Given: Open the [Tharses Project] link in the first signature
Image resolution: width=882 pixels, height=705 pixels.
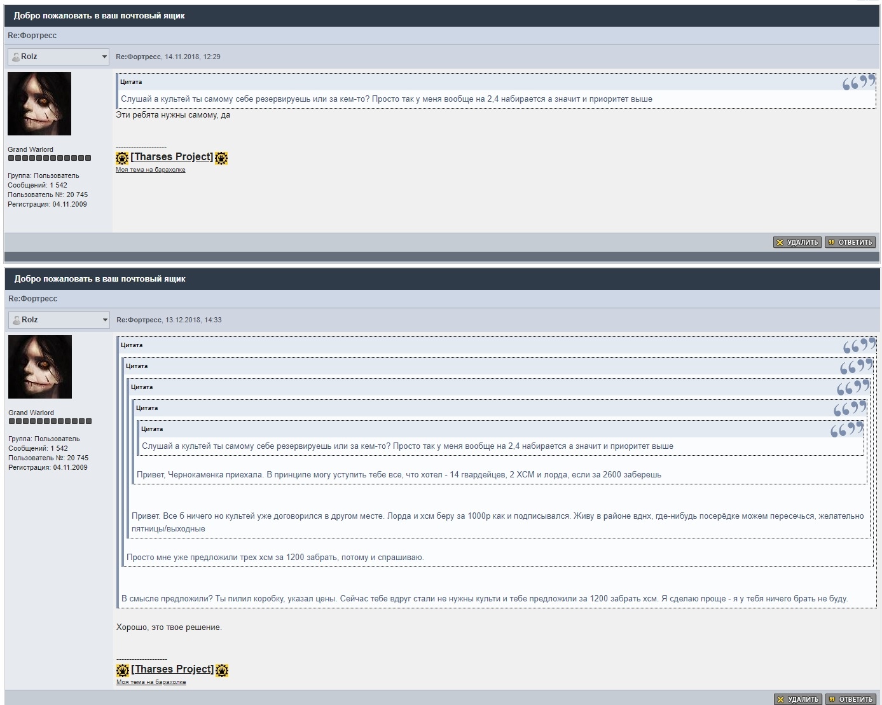Looking at the screenshot, I should pos(172,157).
